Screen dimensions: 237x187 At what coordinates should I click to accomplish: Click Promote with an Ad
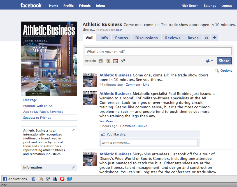(x=38, y=106)
